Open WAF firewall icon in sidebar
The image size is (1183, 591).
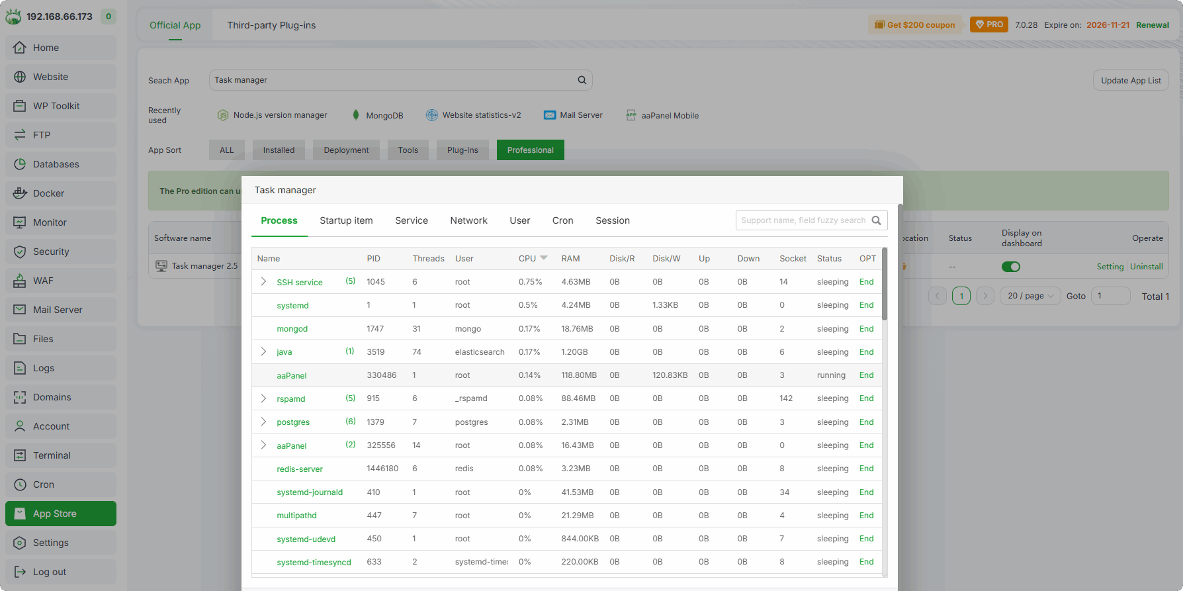coord(20,281)
